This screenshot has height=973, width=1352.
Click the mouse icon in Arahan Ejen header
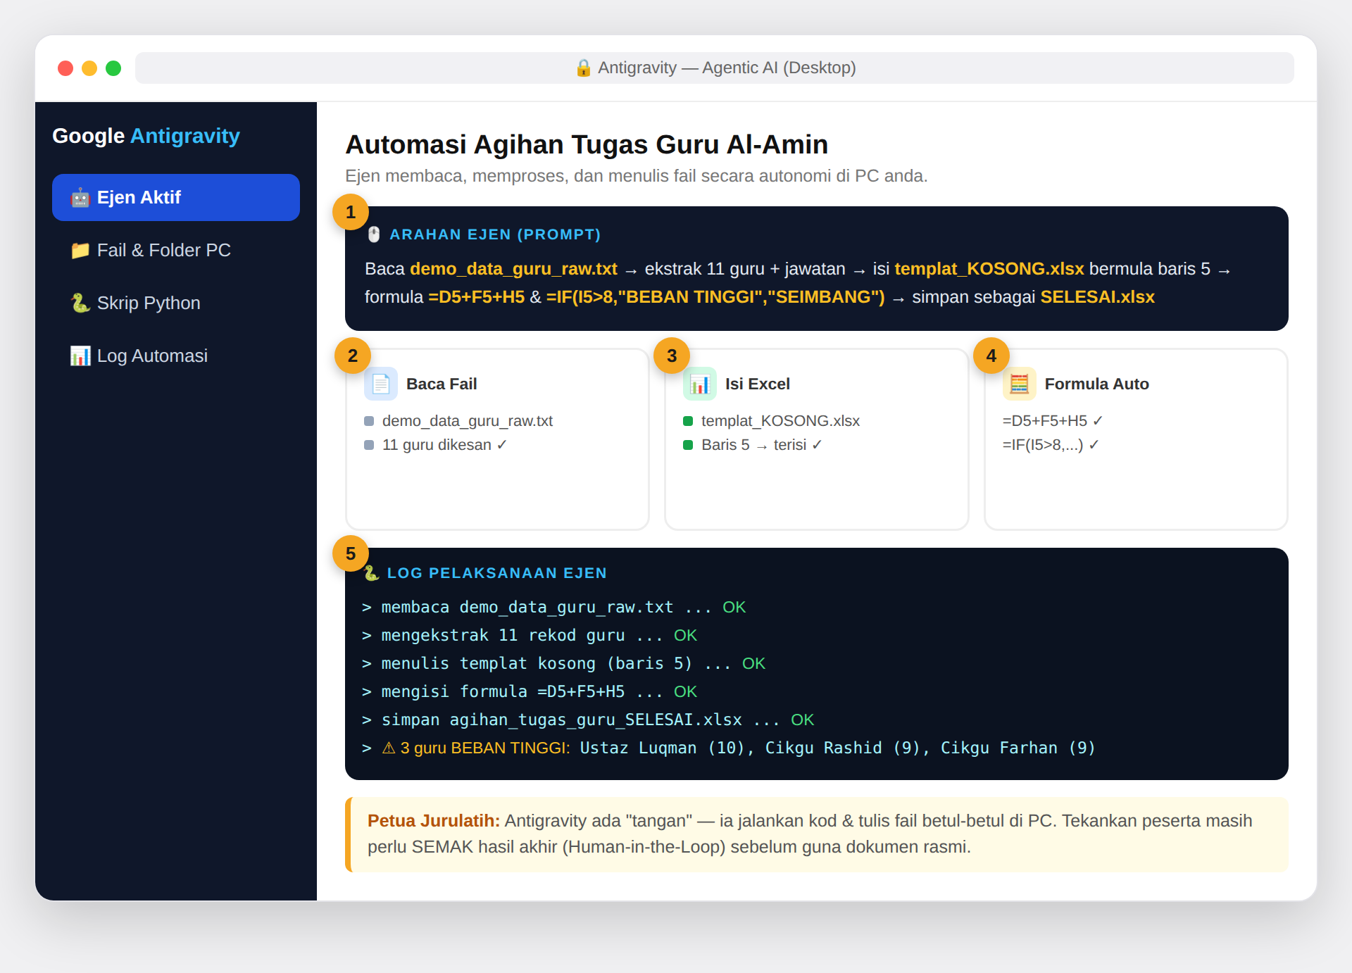click(x=374, y=234)
